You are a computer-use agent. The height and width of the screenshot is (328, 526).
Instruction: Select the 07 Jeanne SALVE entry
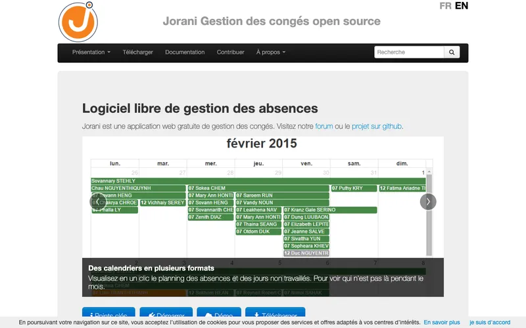[306, 232]
